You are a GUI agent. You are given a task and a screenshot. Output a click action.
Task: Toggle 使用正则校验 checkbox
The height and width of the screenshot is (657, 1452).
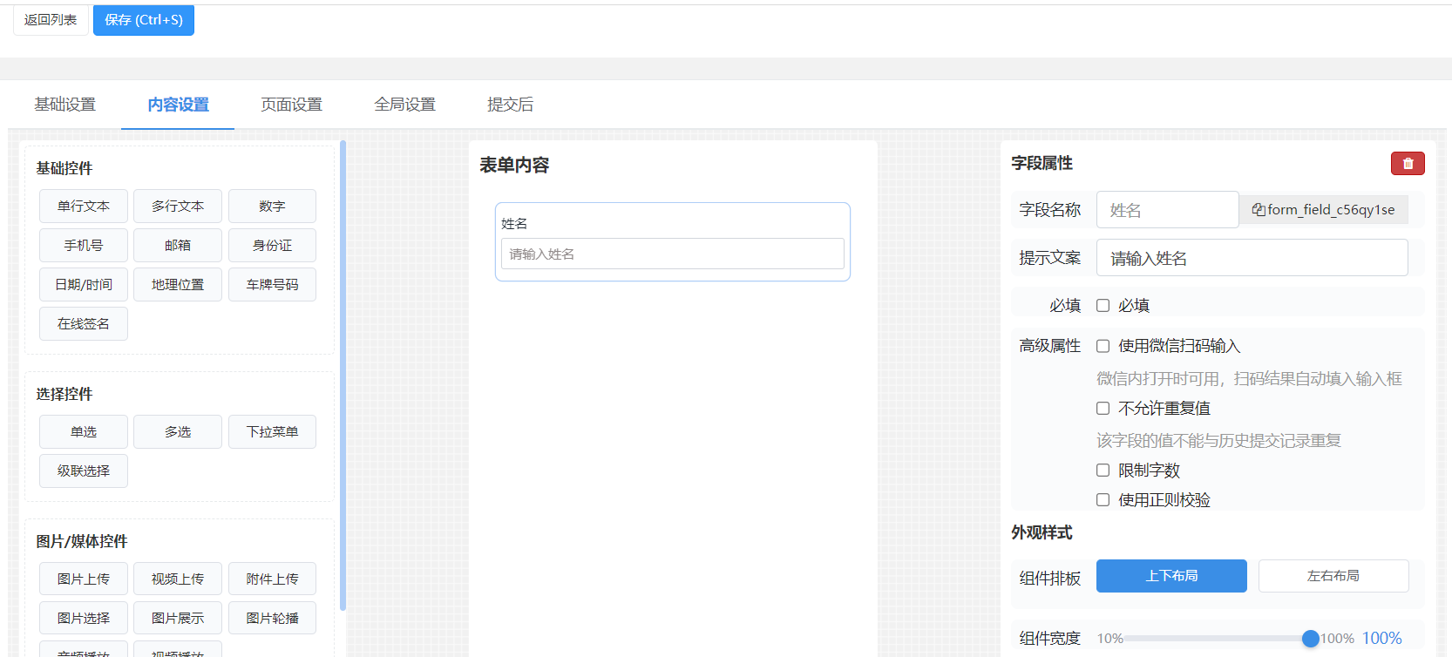[x=1103, y=500]
